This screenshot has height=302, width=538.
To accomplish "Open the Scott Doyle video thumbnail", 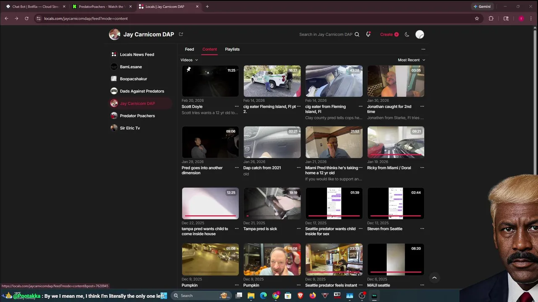I will point(210,81).
